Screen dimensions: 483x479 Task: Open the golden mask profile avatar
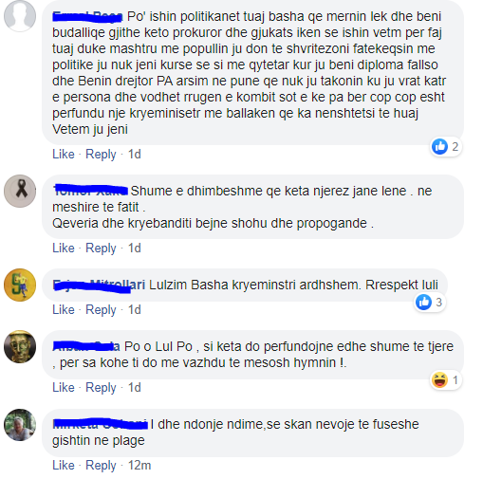coord(20,346)
